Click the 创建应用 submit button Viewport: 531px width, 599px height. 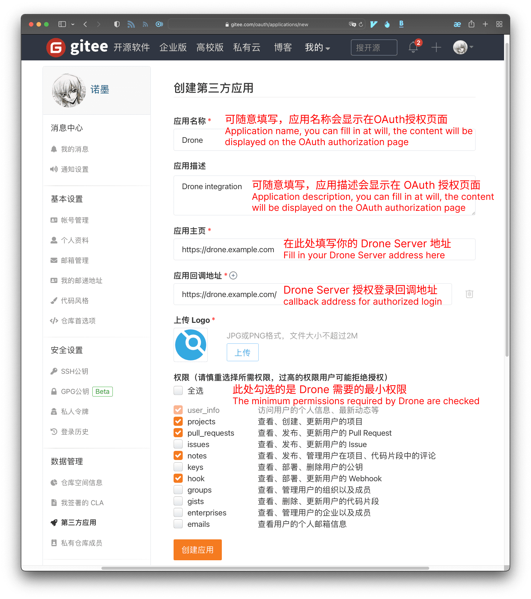point(198,550)
